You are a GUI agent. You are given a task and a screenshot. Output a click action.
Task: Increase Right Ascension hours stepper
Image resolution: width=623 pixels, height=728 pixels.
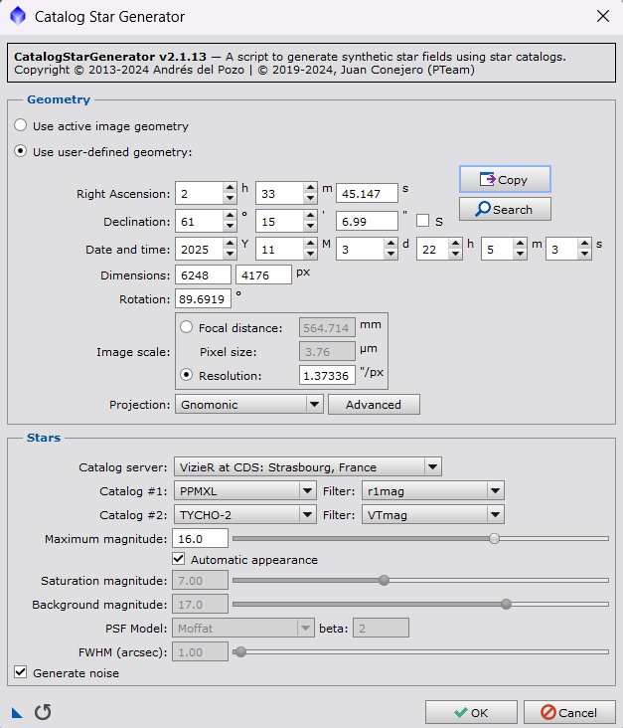(230, 188)
